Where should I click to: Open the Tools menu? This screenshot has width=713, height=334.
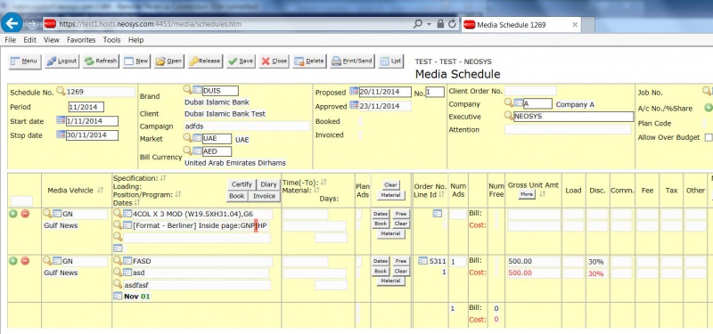pyautogui.click(x=111, y=40)
